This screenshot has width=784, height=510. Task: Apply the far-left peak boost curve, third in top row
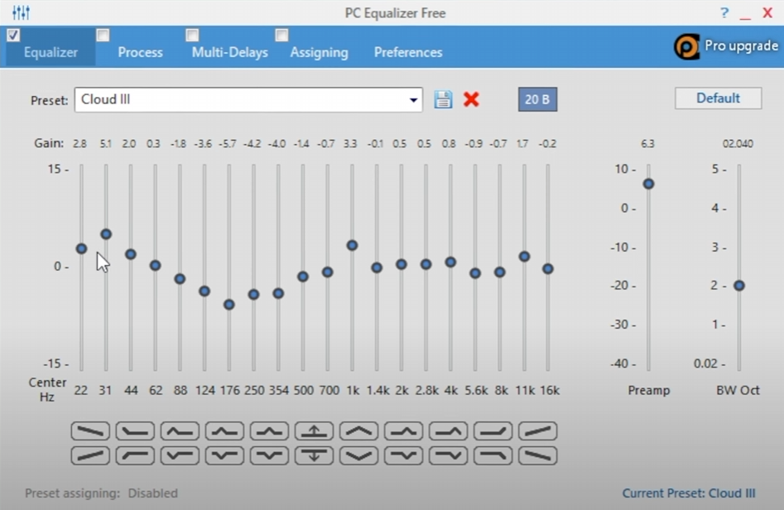click(x=180, y=431)
